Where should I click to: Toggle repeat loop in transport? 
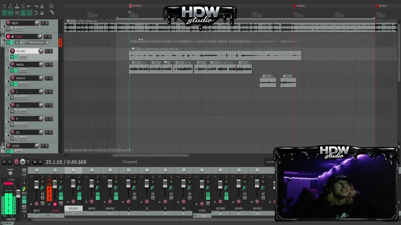(28, 162)
